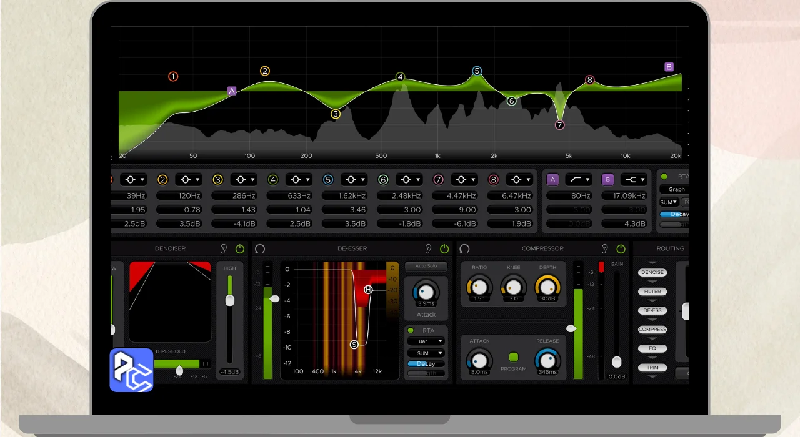800x437 pixels.
Task: Select EQ band node 1 on graph
Action: [x=173, y=76]
